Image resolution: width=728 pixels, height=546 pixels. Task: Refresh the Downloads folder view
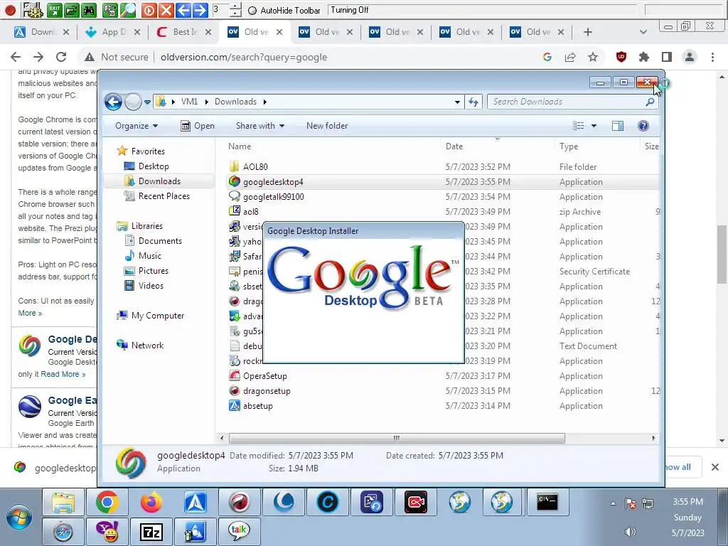click(x=473, y=102)
